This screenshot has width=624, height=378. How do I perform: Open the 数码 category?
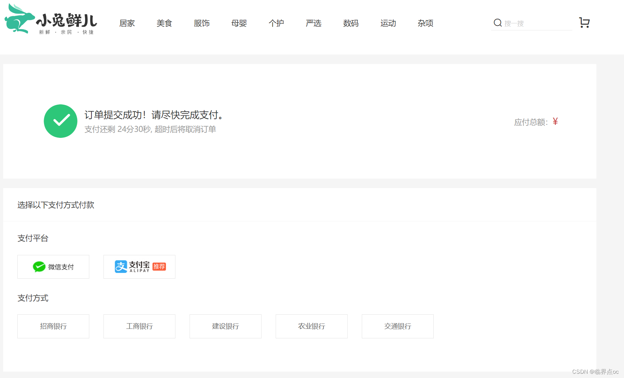tap(351, 23)
